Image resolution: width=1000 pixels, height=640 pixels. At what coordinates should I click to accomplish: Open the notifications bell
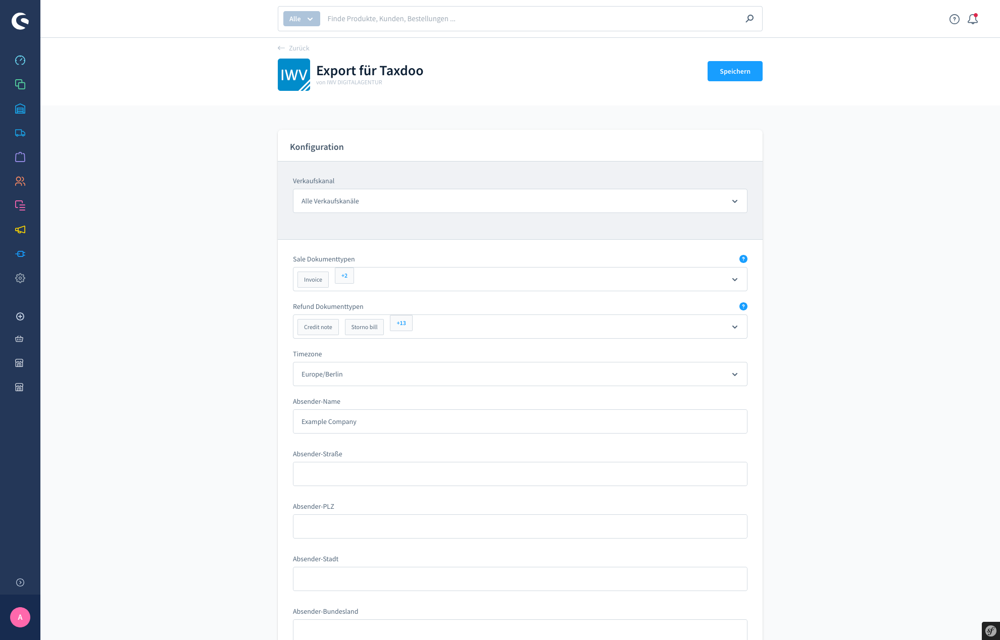pos(973,19)
